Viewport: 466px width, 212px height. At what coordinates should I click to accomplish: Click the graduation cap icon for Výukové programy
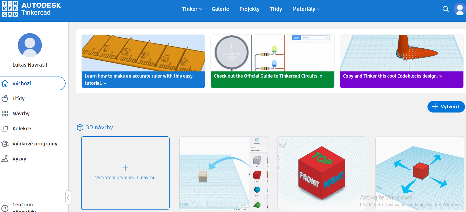5,144
